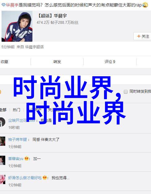Visit 柚子烤羊腿 user profile name
This screenshot has width=151, height=194.
[x=17, y=139]
